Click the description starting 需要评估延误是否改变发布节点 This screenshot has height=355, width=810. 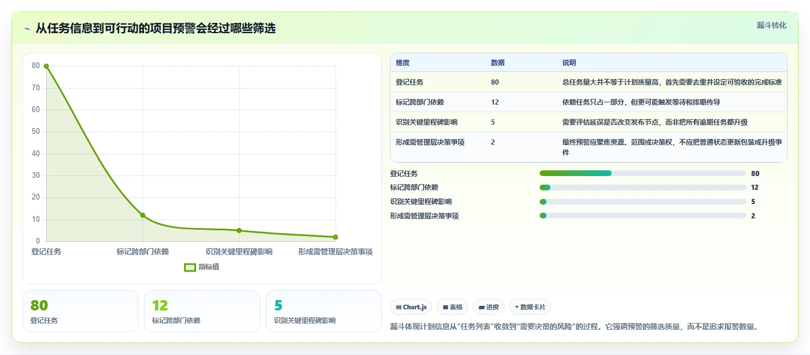click(x=655, y=122)
